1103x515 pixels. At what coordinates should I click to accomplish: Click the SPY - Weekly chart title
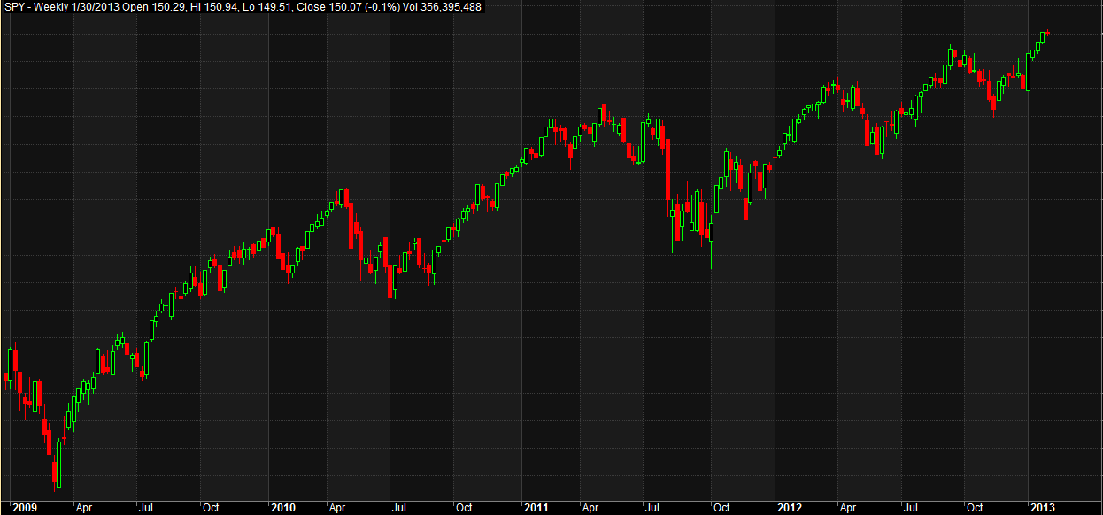(36, 7)
